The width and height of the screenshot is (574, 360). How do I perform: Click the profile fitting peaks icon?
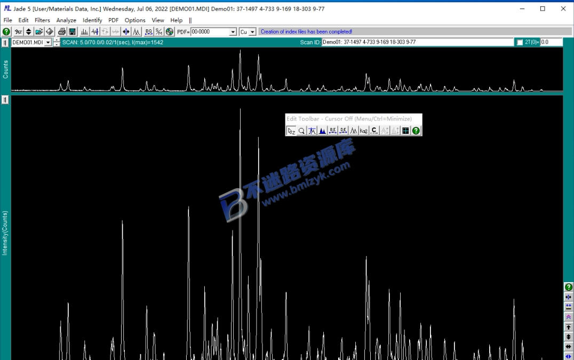(137, 32)
